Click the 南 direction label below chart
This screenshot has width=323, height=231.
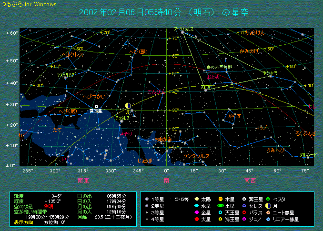click(x=166, y=180)
